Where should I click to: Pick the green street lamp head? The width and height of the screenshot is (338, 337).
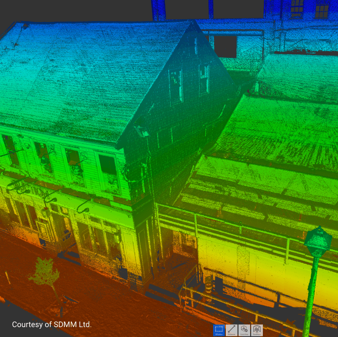(318, 241)
